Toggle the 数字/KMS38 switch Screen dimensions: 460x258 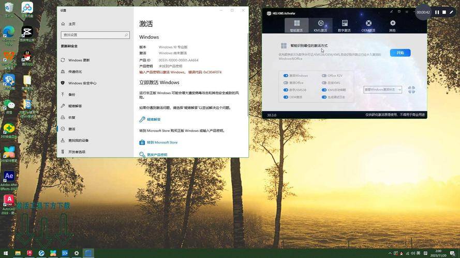(x=286, y=90)
